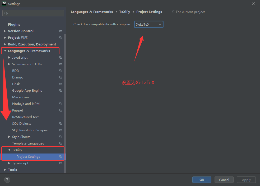This screenshot has height=186, width=260.
Task: Click the Project Settings breadcrumb in header
Action: pyautogui.click(x=149, y=12)
